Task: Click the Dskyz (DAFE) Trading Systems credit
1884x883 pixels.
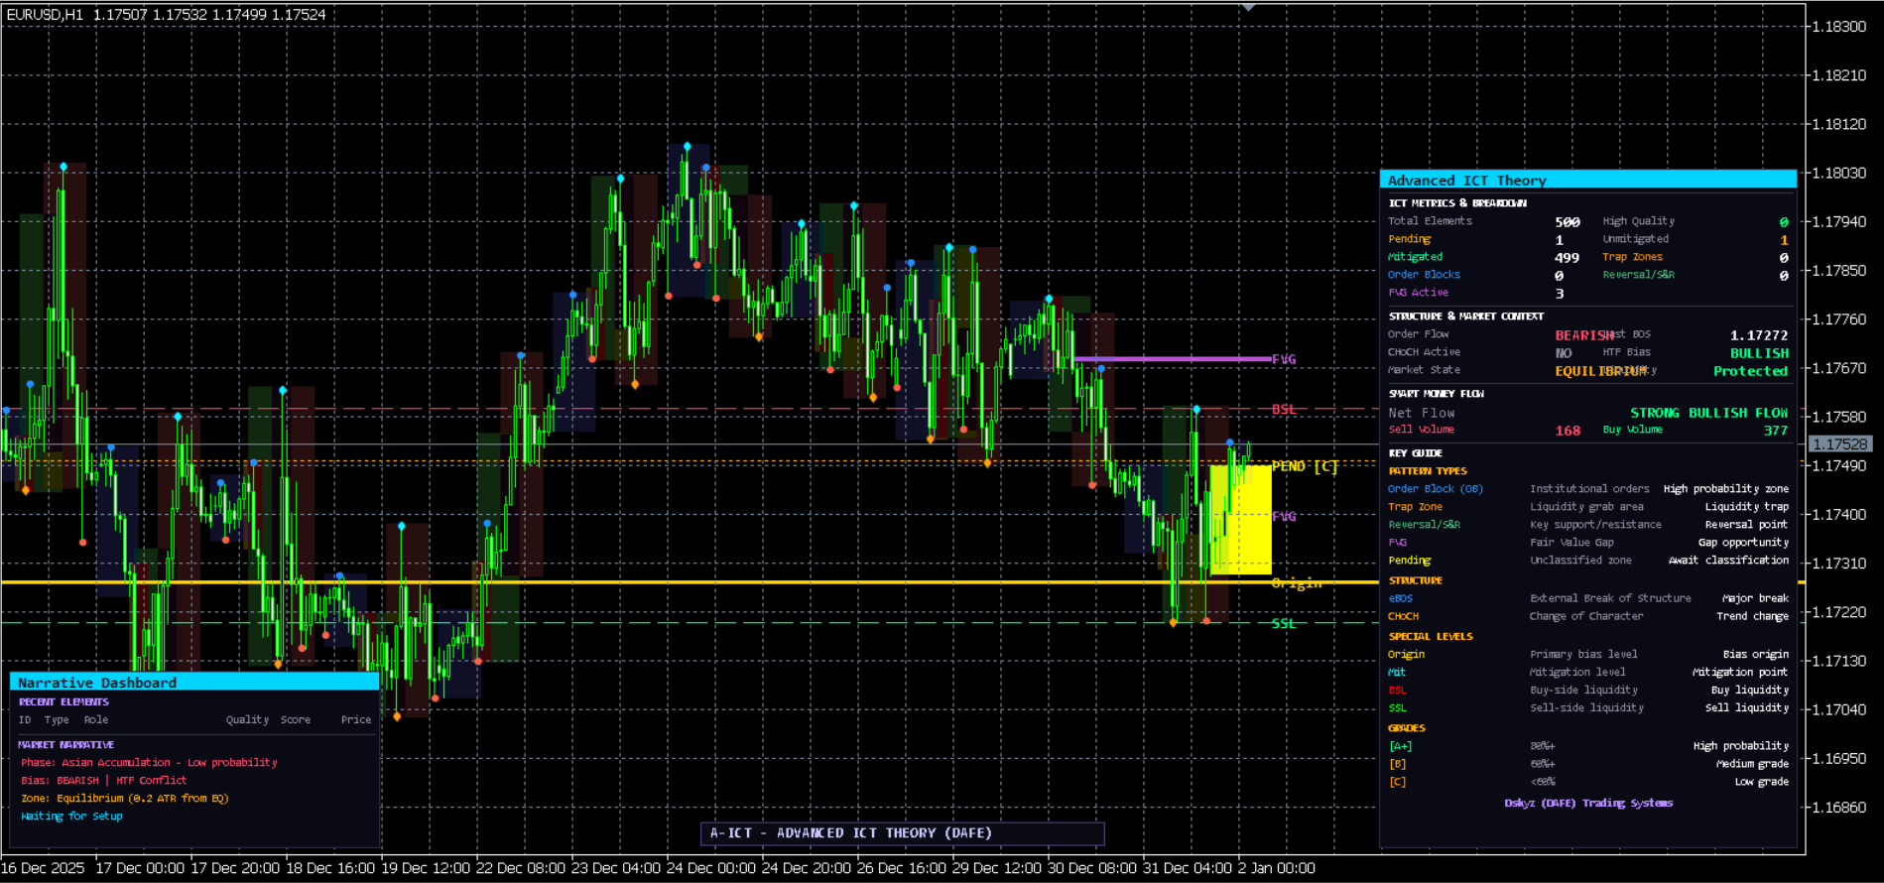Action: pos(1588,803)
